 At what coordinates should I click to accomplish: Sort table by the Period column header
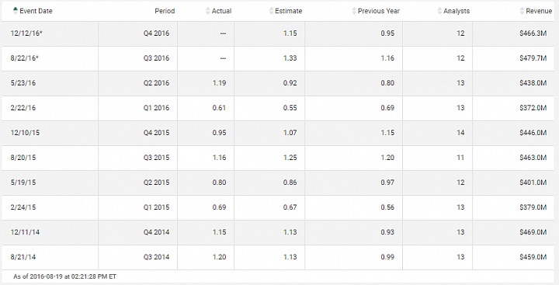click(x=165, y=11)
